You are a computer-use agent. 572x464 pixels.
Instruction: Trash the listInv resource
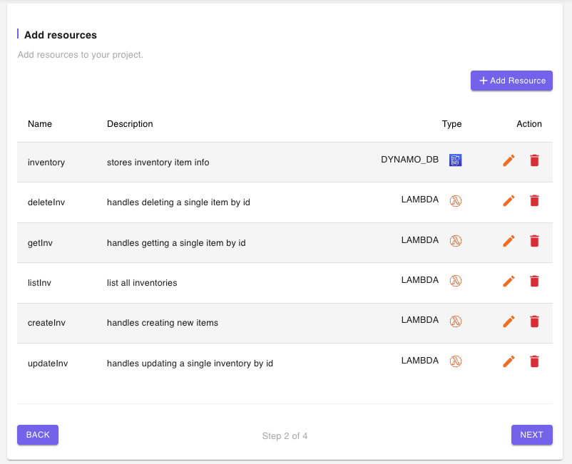534,281
